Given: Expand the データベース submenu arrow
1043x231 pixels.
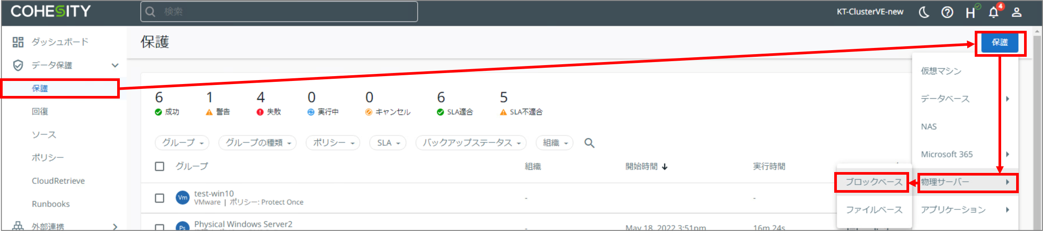Looking at the screenshot, I should coord(1008,99).
